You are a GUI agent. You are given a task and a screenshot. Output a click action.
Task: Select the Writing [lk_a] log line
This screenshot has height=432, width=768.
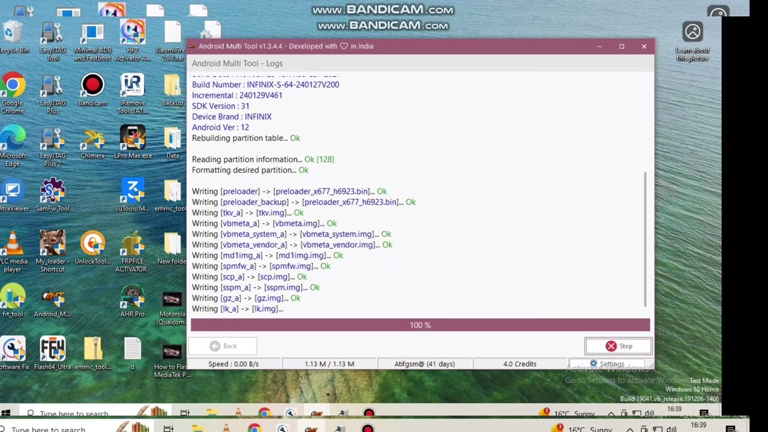(x=238, y=309)
